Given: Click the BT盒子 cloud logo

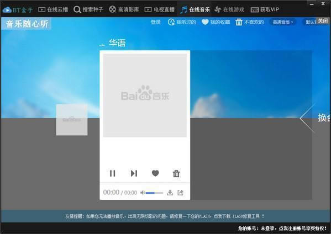Looking at the screenshot, I should pyautogui.click(x=18, y=10).
